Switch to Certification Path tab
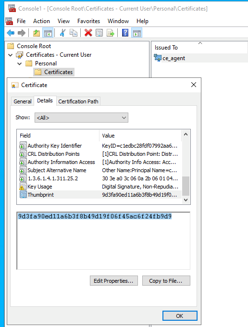 pyautogui.click(x=78, y=101)
